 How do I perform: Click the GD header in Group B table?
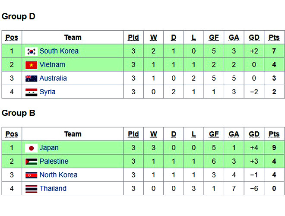point(254,134)
